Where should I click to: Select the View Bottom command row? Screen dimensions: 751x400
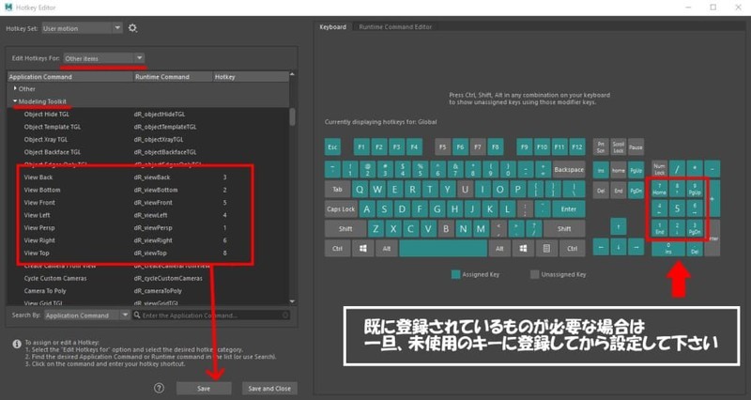(148, 190)
